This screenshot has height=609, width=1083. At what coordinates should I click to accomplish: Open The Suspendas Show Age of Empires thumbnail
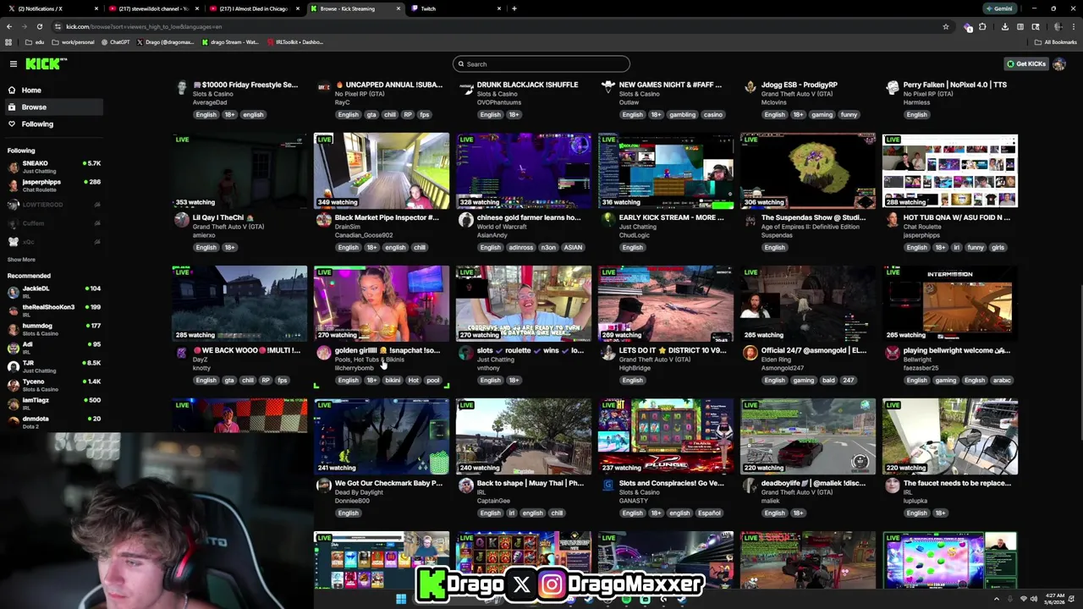click(x=807, y=170)
